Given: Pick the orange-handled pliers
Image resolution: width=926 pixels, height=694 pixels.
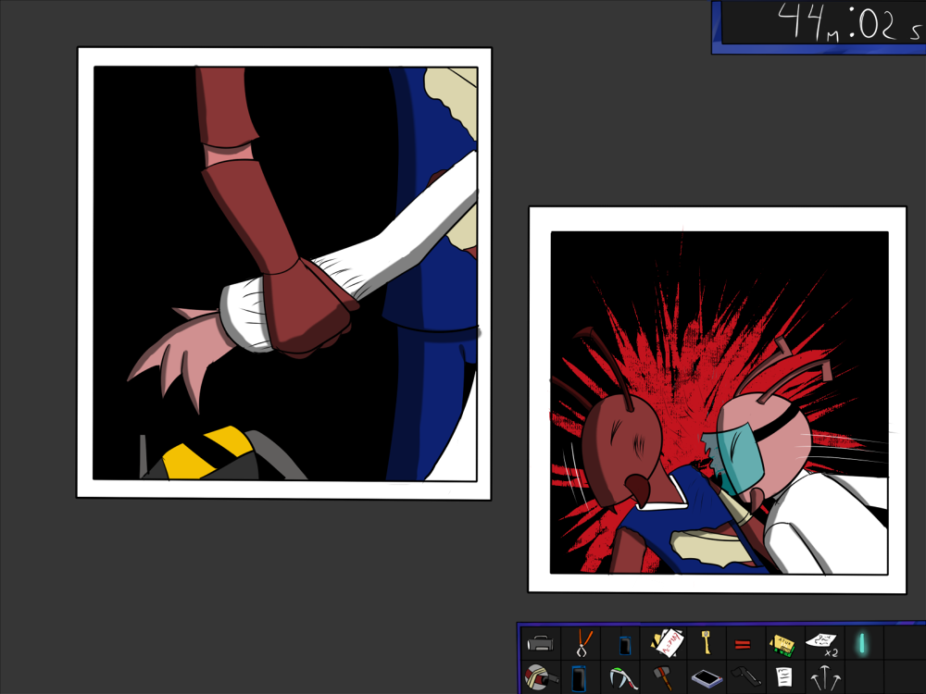Looking at the screenshot, I should [582, 642].
